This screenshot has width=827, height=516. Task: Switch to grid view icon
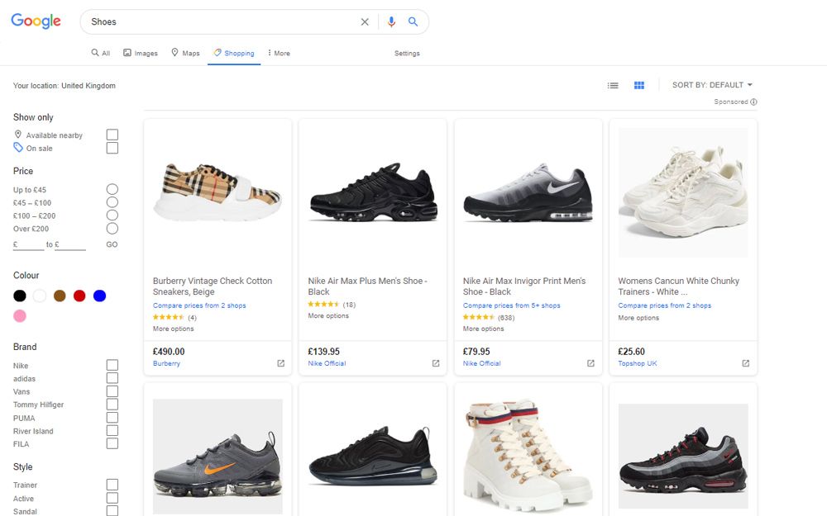point(639,85)
